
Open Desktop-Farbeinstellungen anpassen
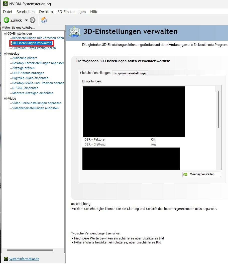point(38,63)
